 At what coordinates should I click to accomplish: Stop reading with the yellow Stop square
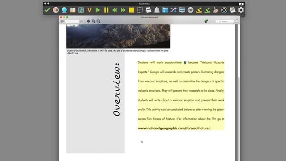tap(131, 10)
